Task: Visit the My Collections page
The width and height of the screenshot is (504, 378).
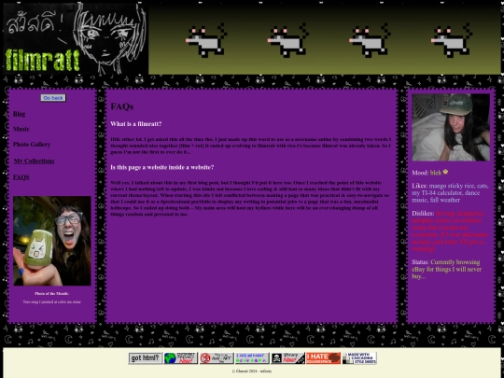Action: tap(34, 161)
